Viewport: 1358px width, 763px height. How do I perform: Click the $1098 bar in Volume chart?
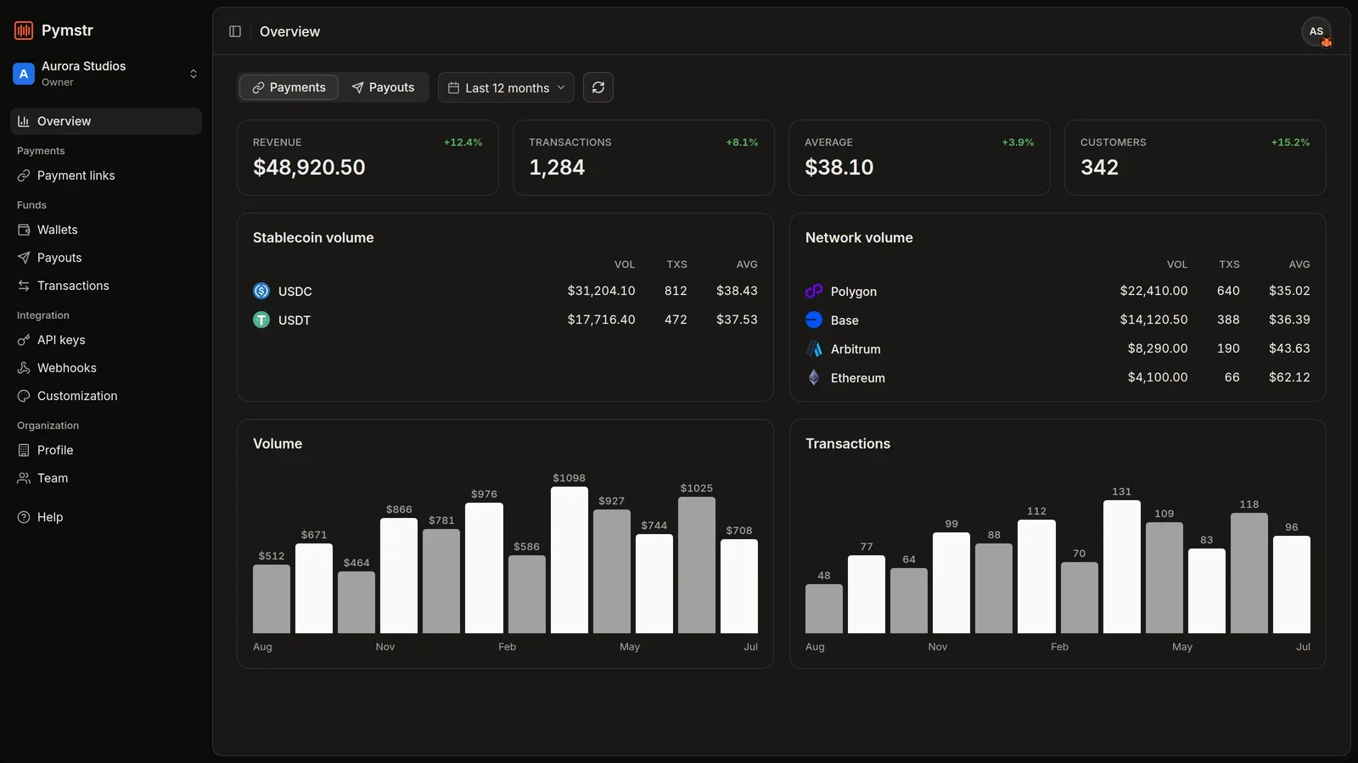coord(569,560)
